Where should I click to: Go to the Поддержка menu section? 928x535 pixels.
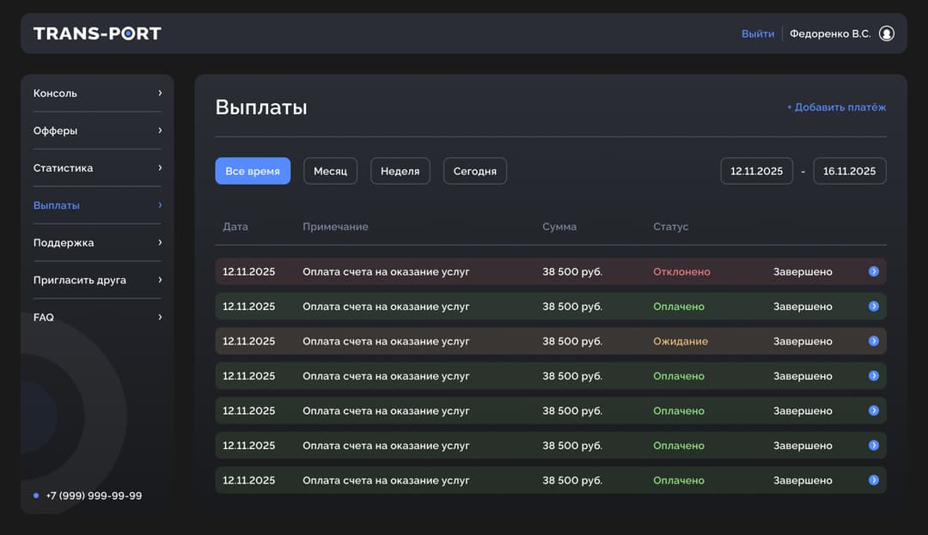pos(64,243)
